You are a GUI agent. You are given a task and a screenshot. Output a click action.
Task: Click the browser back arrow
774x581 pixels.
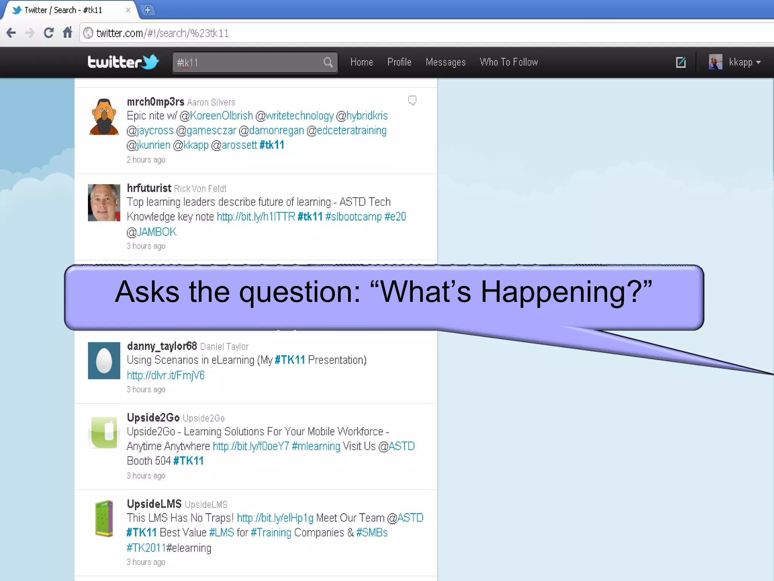pyautogui.click(x=11, y=33)
